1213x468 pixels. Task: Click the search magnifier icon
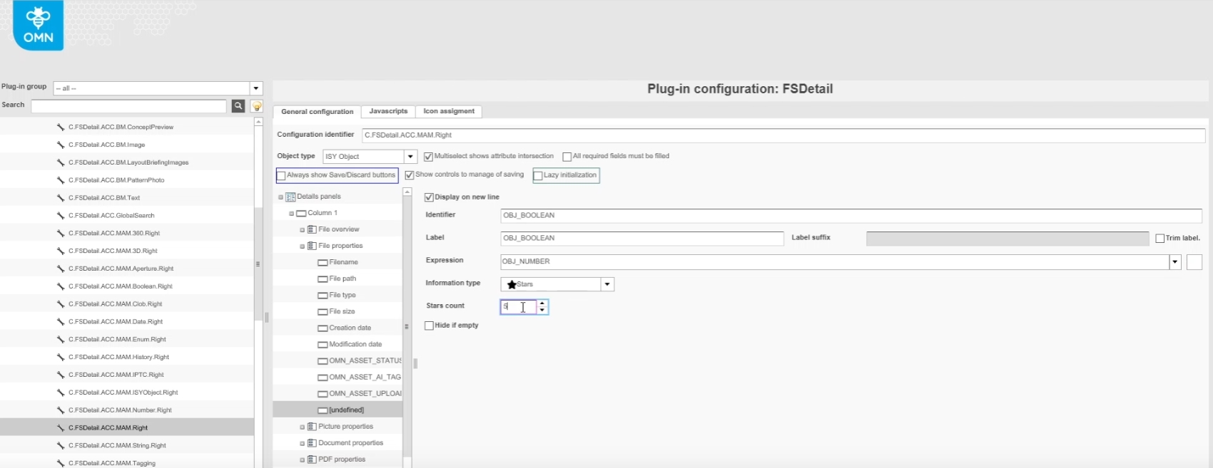(x=238, y=106)
